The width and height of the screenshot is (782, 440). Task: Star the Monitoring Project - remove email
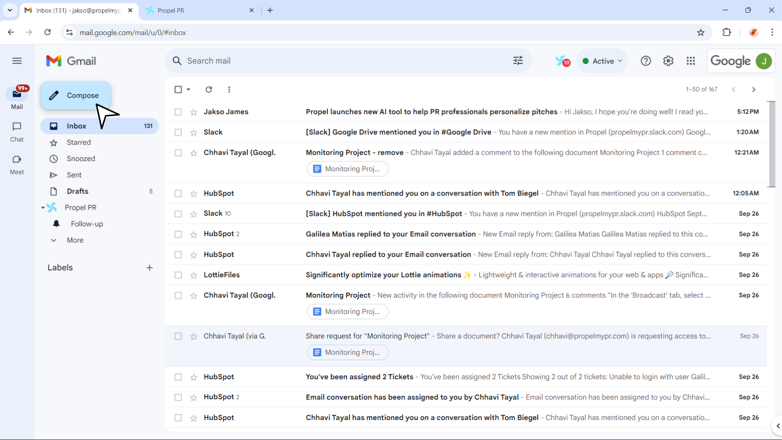[x=193, y=153]
